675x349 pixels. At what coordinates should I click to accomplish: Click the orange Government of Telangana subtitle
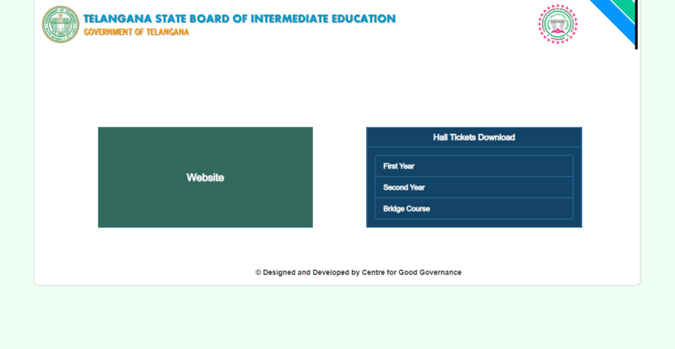pyautogui.click(x=136, y=32)
